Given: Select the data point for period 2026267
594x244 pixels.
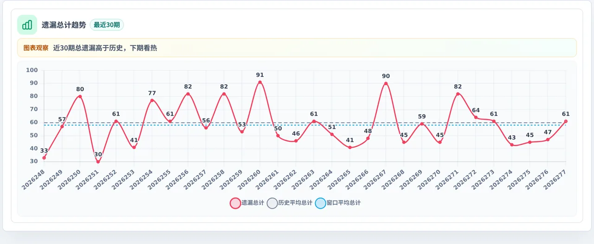Looking at the screenshot, I should [x=386, y=83].
